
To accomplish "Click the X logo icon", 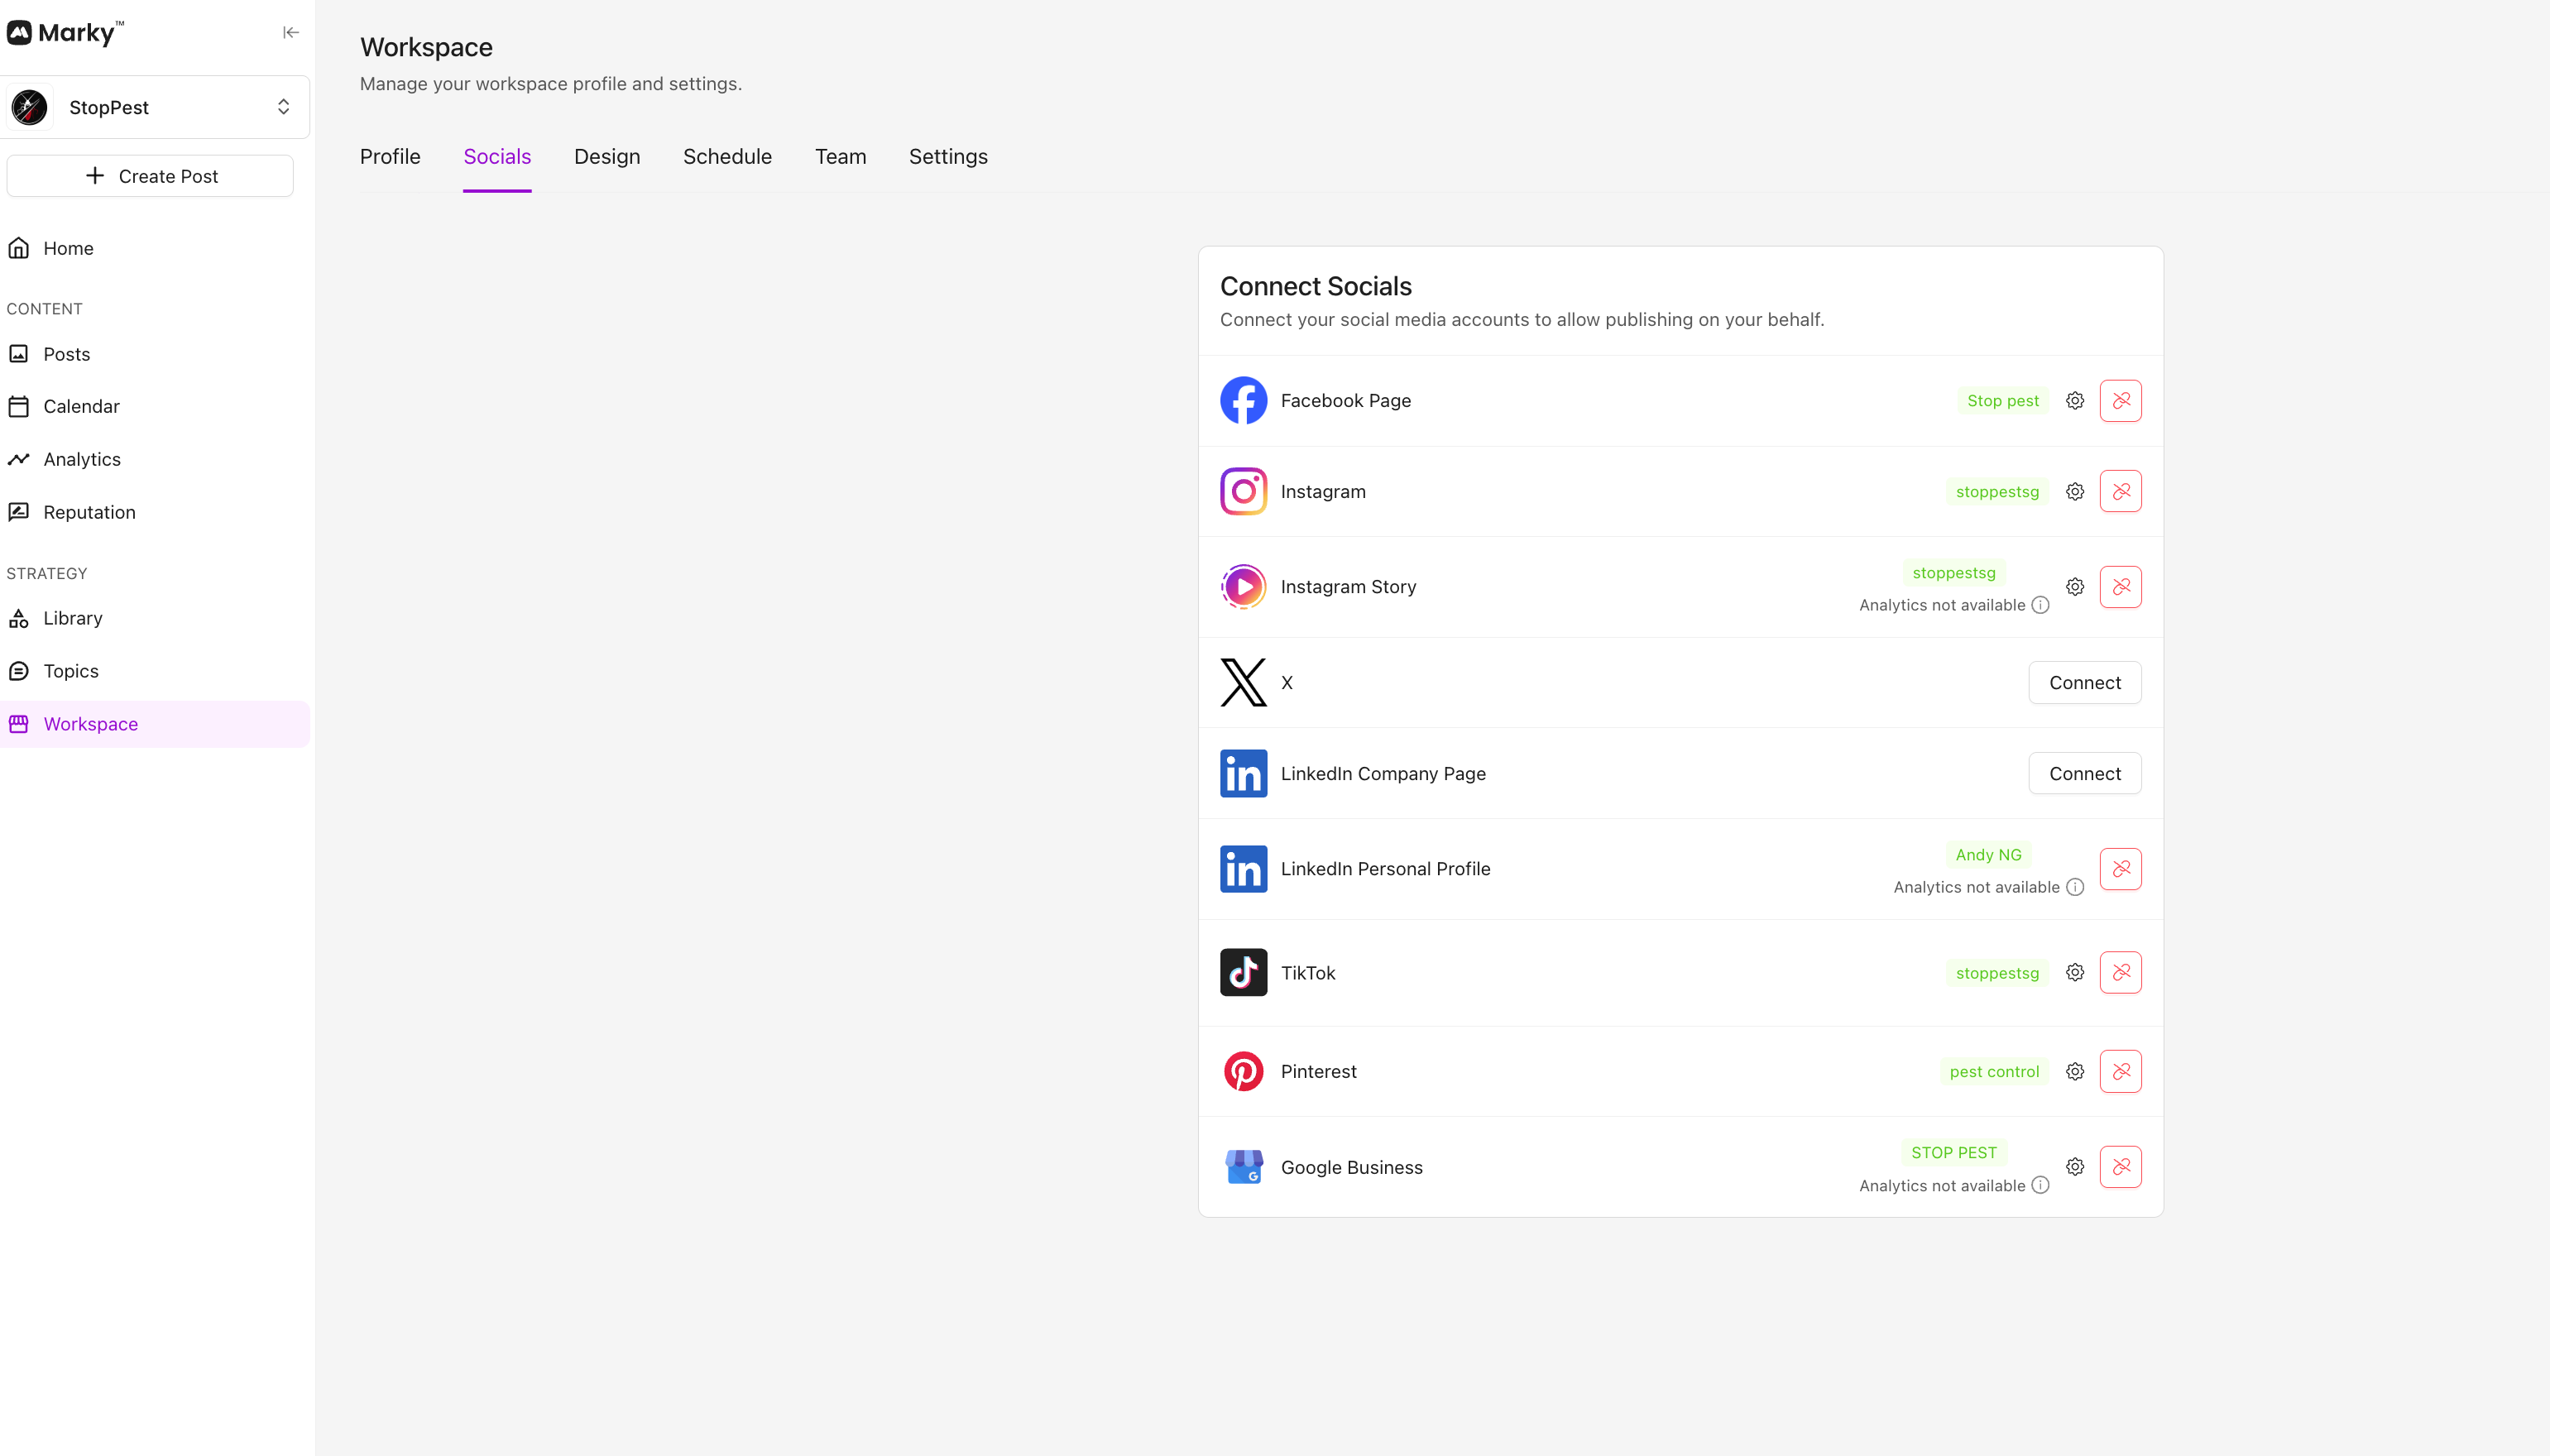I will [x=1243, y=683].
